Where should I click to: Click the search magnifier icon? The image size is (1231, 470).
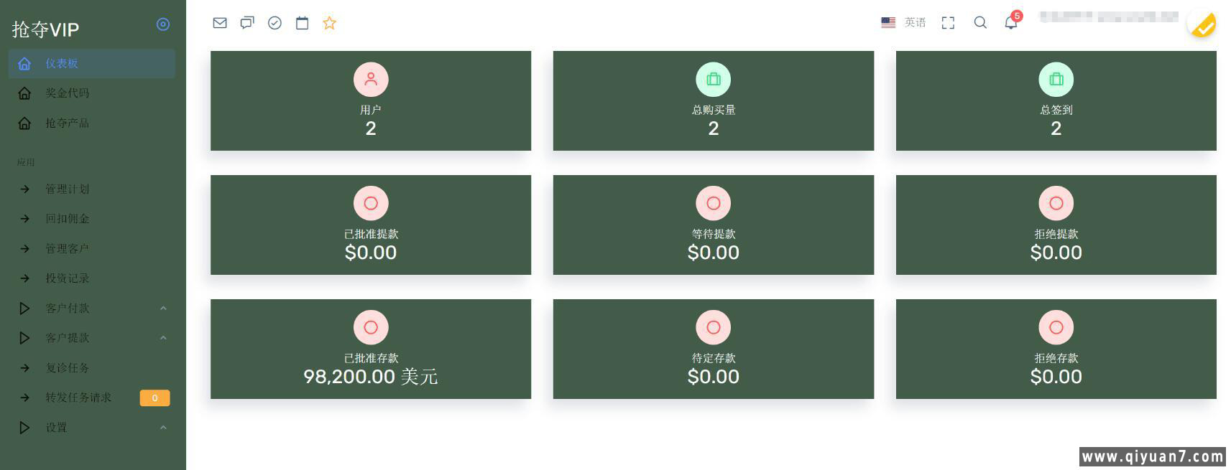pos(979,23)
